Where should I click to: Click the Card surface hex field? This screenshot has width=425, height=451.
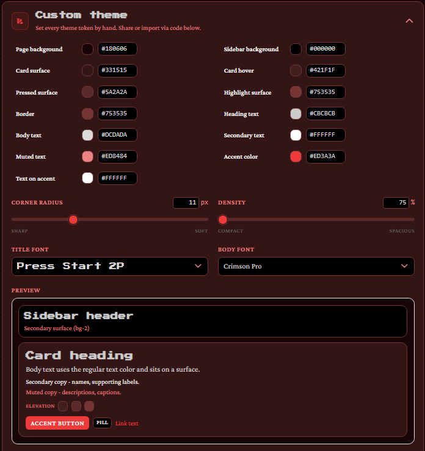click(x=117, y=70)
